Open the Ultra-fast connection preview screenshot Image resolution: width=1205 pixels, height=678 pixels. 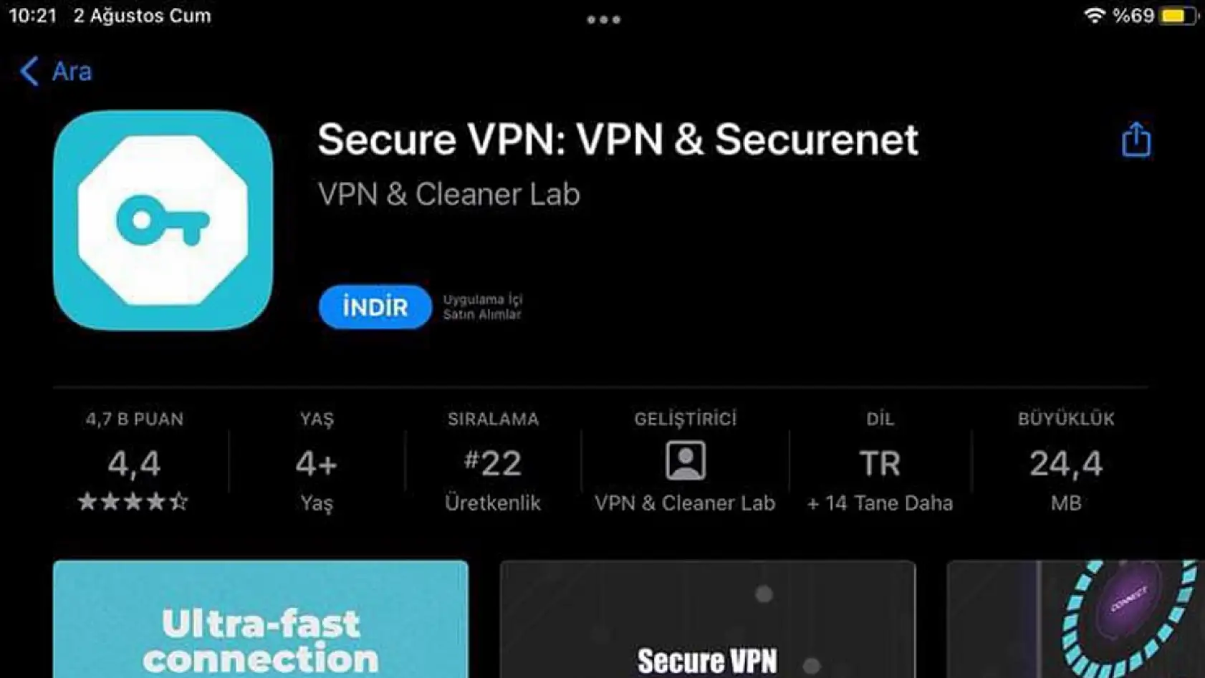point(261,619)
